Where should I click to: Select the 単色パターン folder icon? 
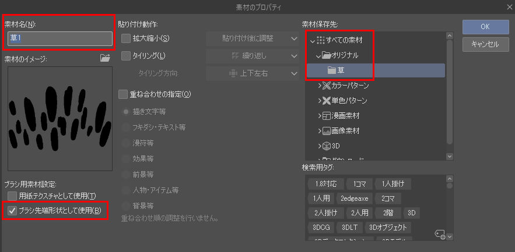coord(326,101)
